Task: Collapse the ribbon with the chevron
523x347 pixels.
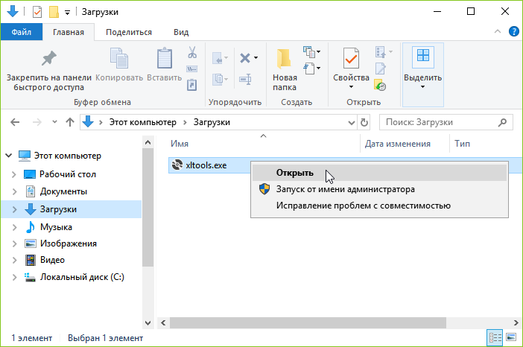Action: pos(498,31)
